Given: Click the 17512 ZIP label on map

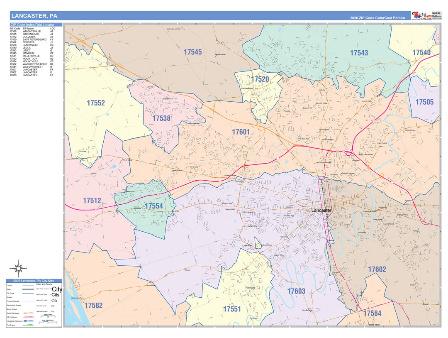Looking at the screenshot, I should click(x=92, y=201).
